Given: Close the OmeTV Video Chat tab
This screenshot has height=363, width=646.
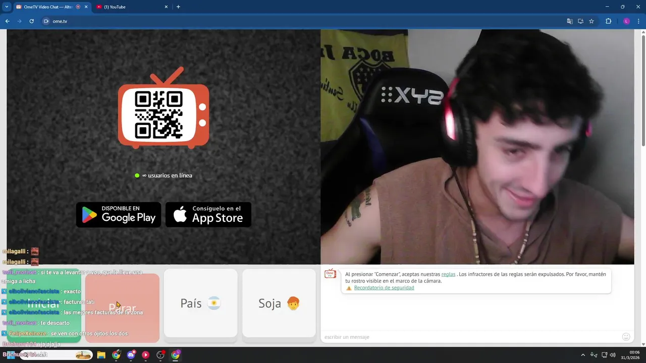Looking at the screenshot, I should pyautogui.click(x=86, y=7).
